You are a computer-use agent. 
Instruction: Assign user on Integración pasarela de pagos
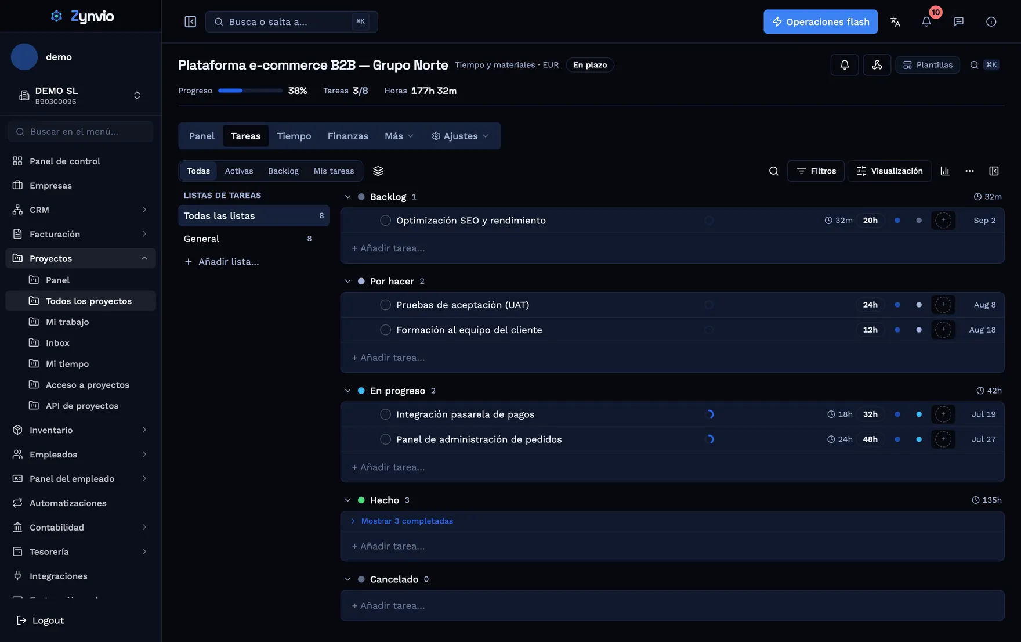point(943,414)
